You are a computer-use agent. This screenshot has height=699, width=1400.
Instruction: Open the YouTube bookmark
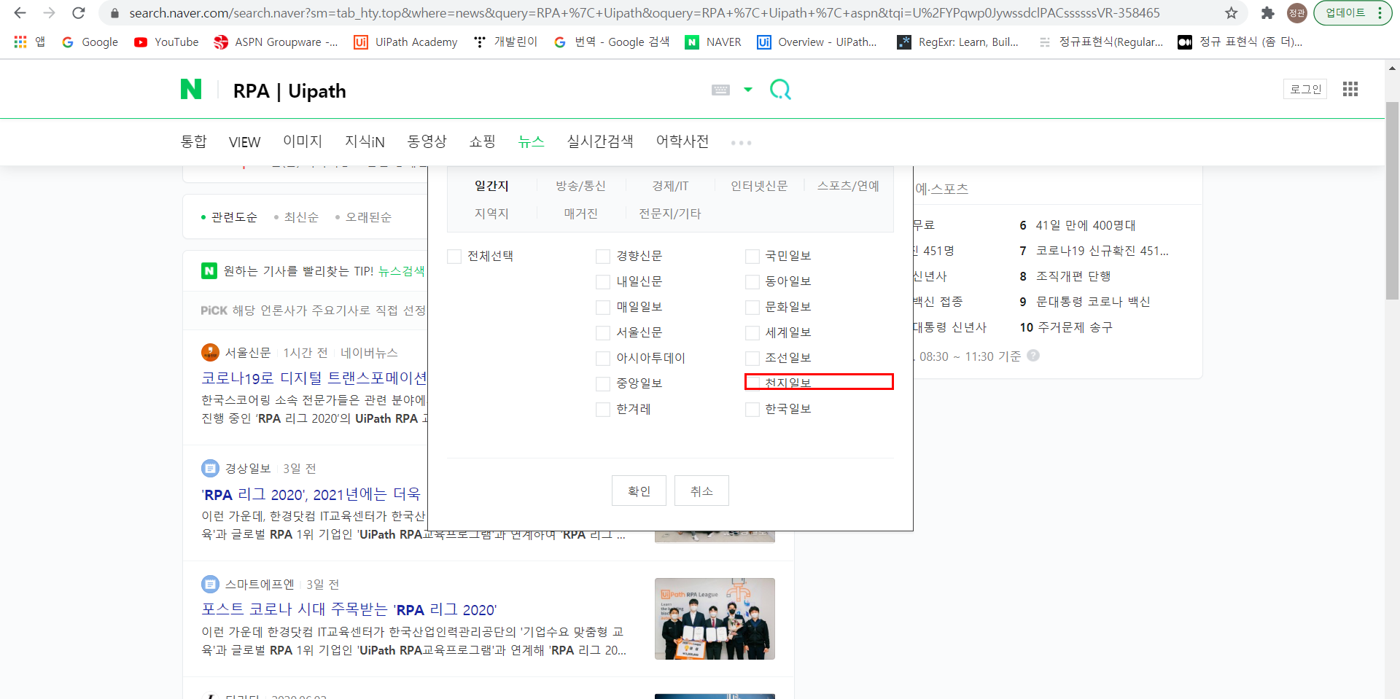(166, 42)
